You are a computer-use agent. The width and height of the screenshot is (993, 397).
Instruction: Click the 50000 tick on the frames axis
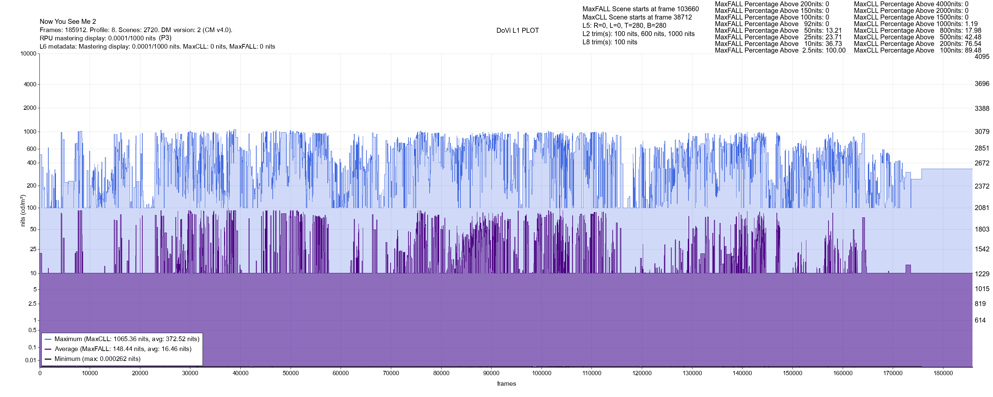tap(291, 373)
